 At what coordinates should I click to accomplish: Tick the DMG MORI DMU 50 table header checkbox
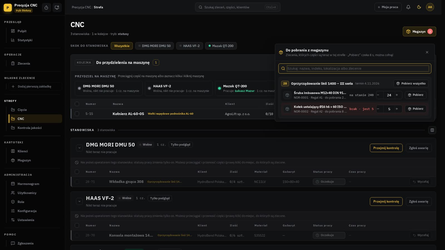point(77,172)
